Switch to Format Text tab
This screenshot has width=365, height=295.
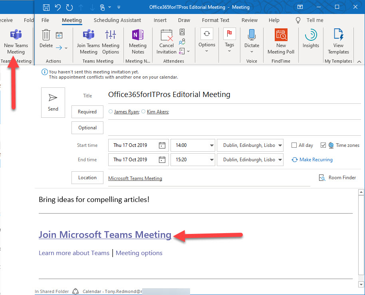click(x=216, y=20)
